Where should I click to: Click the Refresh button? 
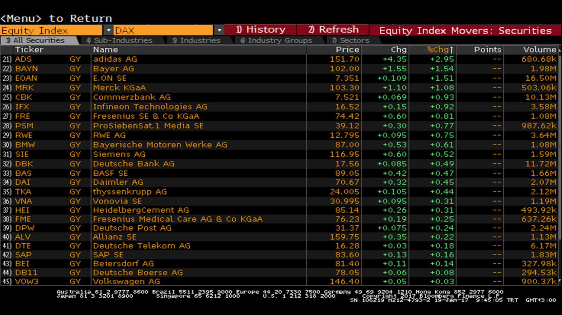[333, 30]
